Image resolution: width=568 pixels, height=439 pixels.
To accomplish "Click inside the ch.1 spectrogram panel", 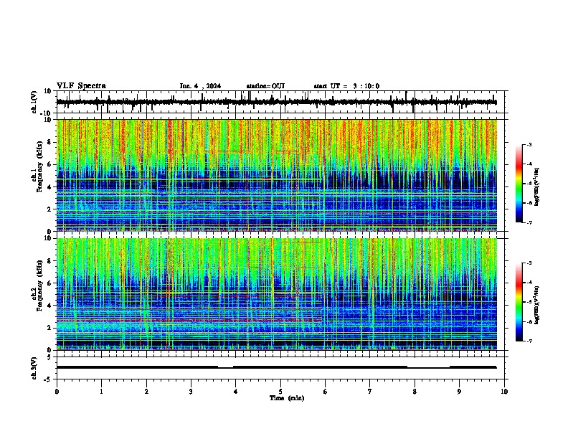I will click(x=277, y=175).
